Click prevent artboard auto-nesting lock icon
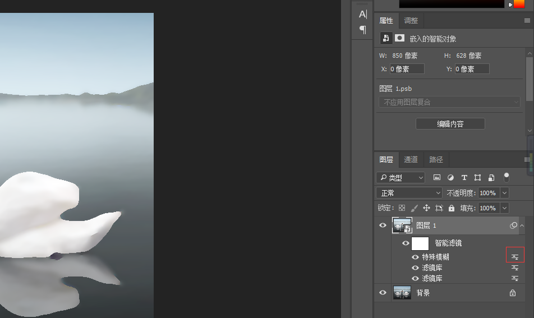 coord(439,208)
